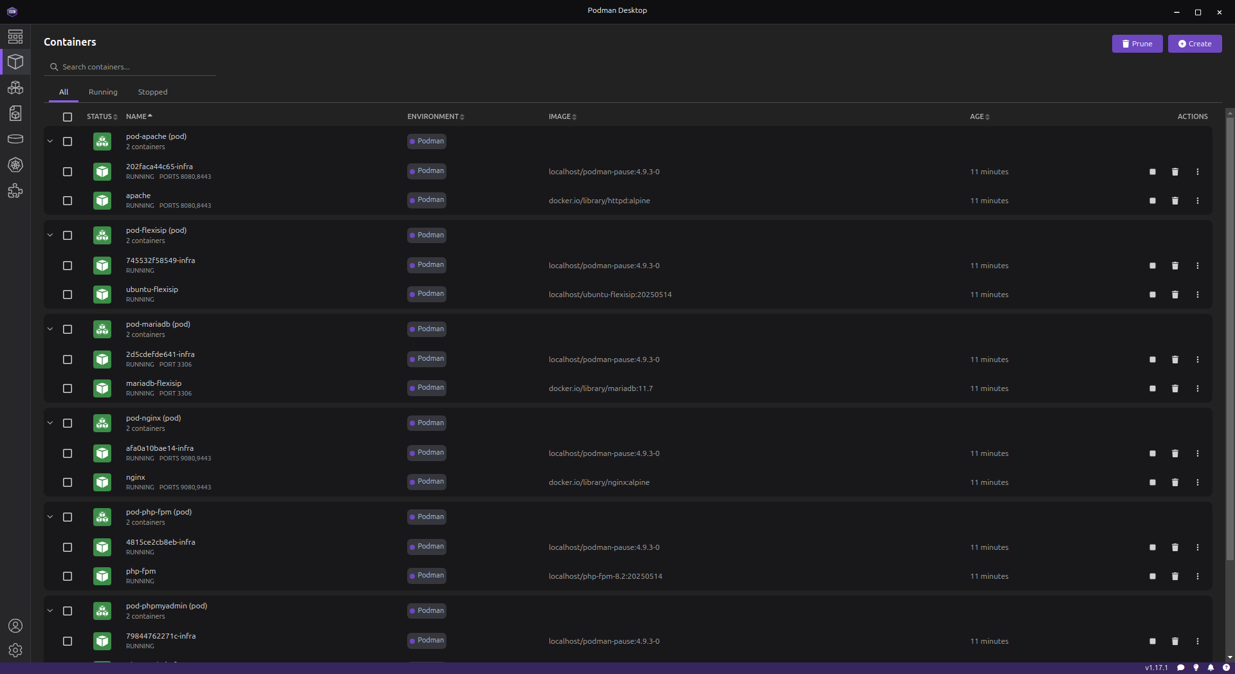Check the mariadb-flexisip container checkbox
This screenshot has width=1235, height=674.
(68, 388)
